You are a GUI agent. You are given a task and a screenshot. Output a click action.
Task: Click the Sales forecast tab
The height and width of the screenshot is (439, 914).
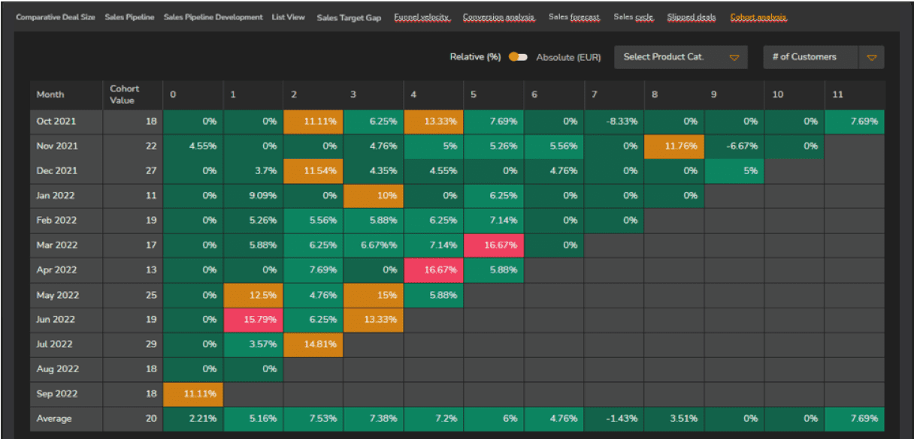point(574,17)
